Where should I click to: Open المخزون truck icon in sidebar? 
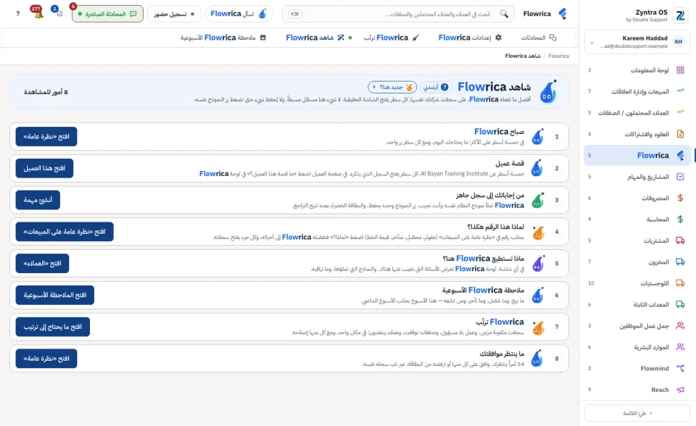(x=680, y=262)
